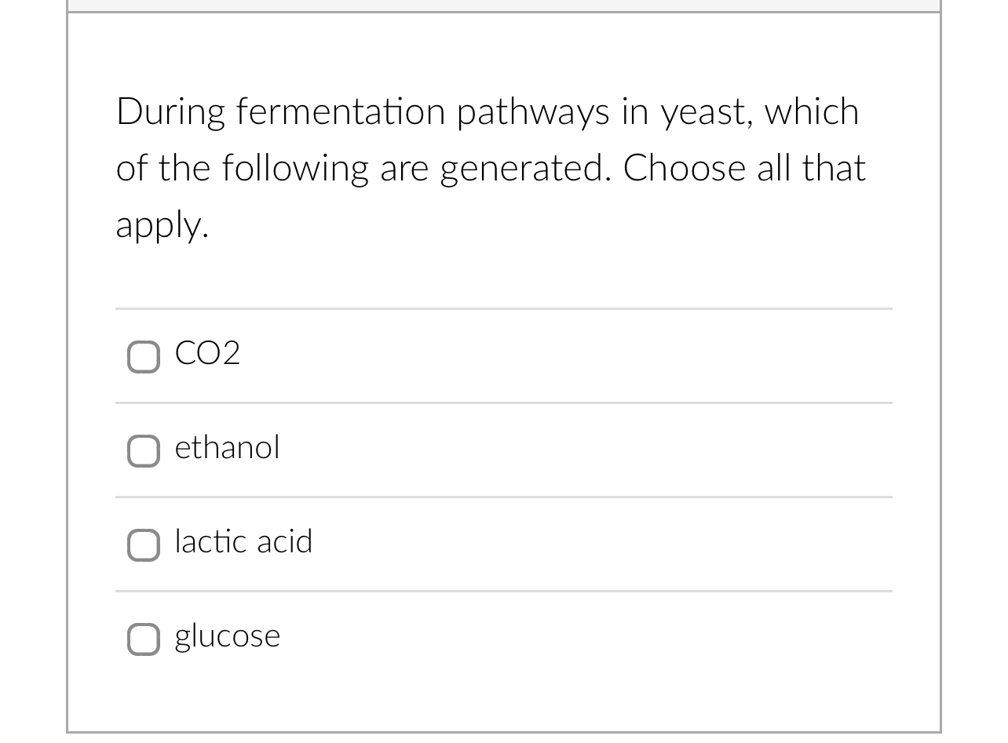Click the CO2 answer row
This screenshot has width=1008, height=743.
pyautogui.click(x=504, y=355)
